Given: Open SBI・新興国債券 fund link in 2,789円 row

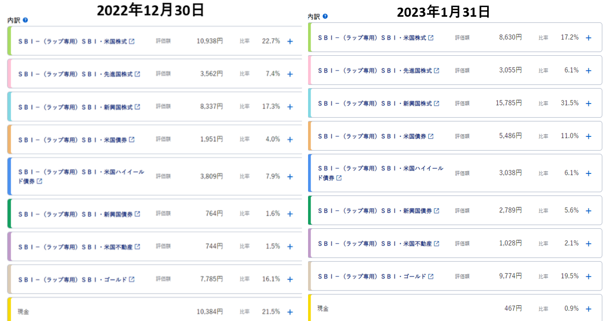Looking at the screenshot, I should 375,210.
